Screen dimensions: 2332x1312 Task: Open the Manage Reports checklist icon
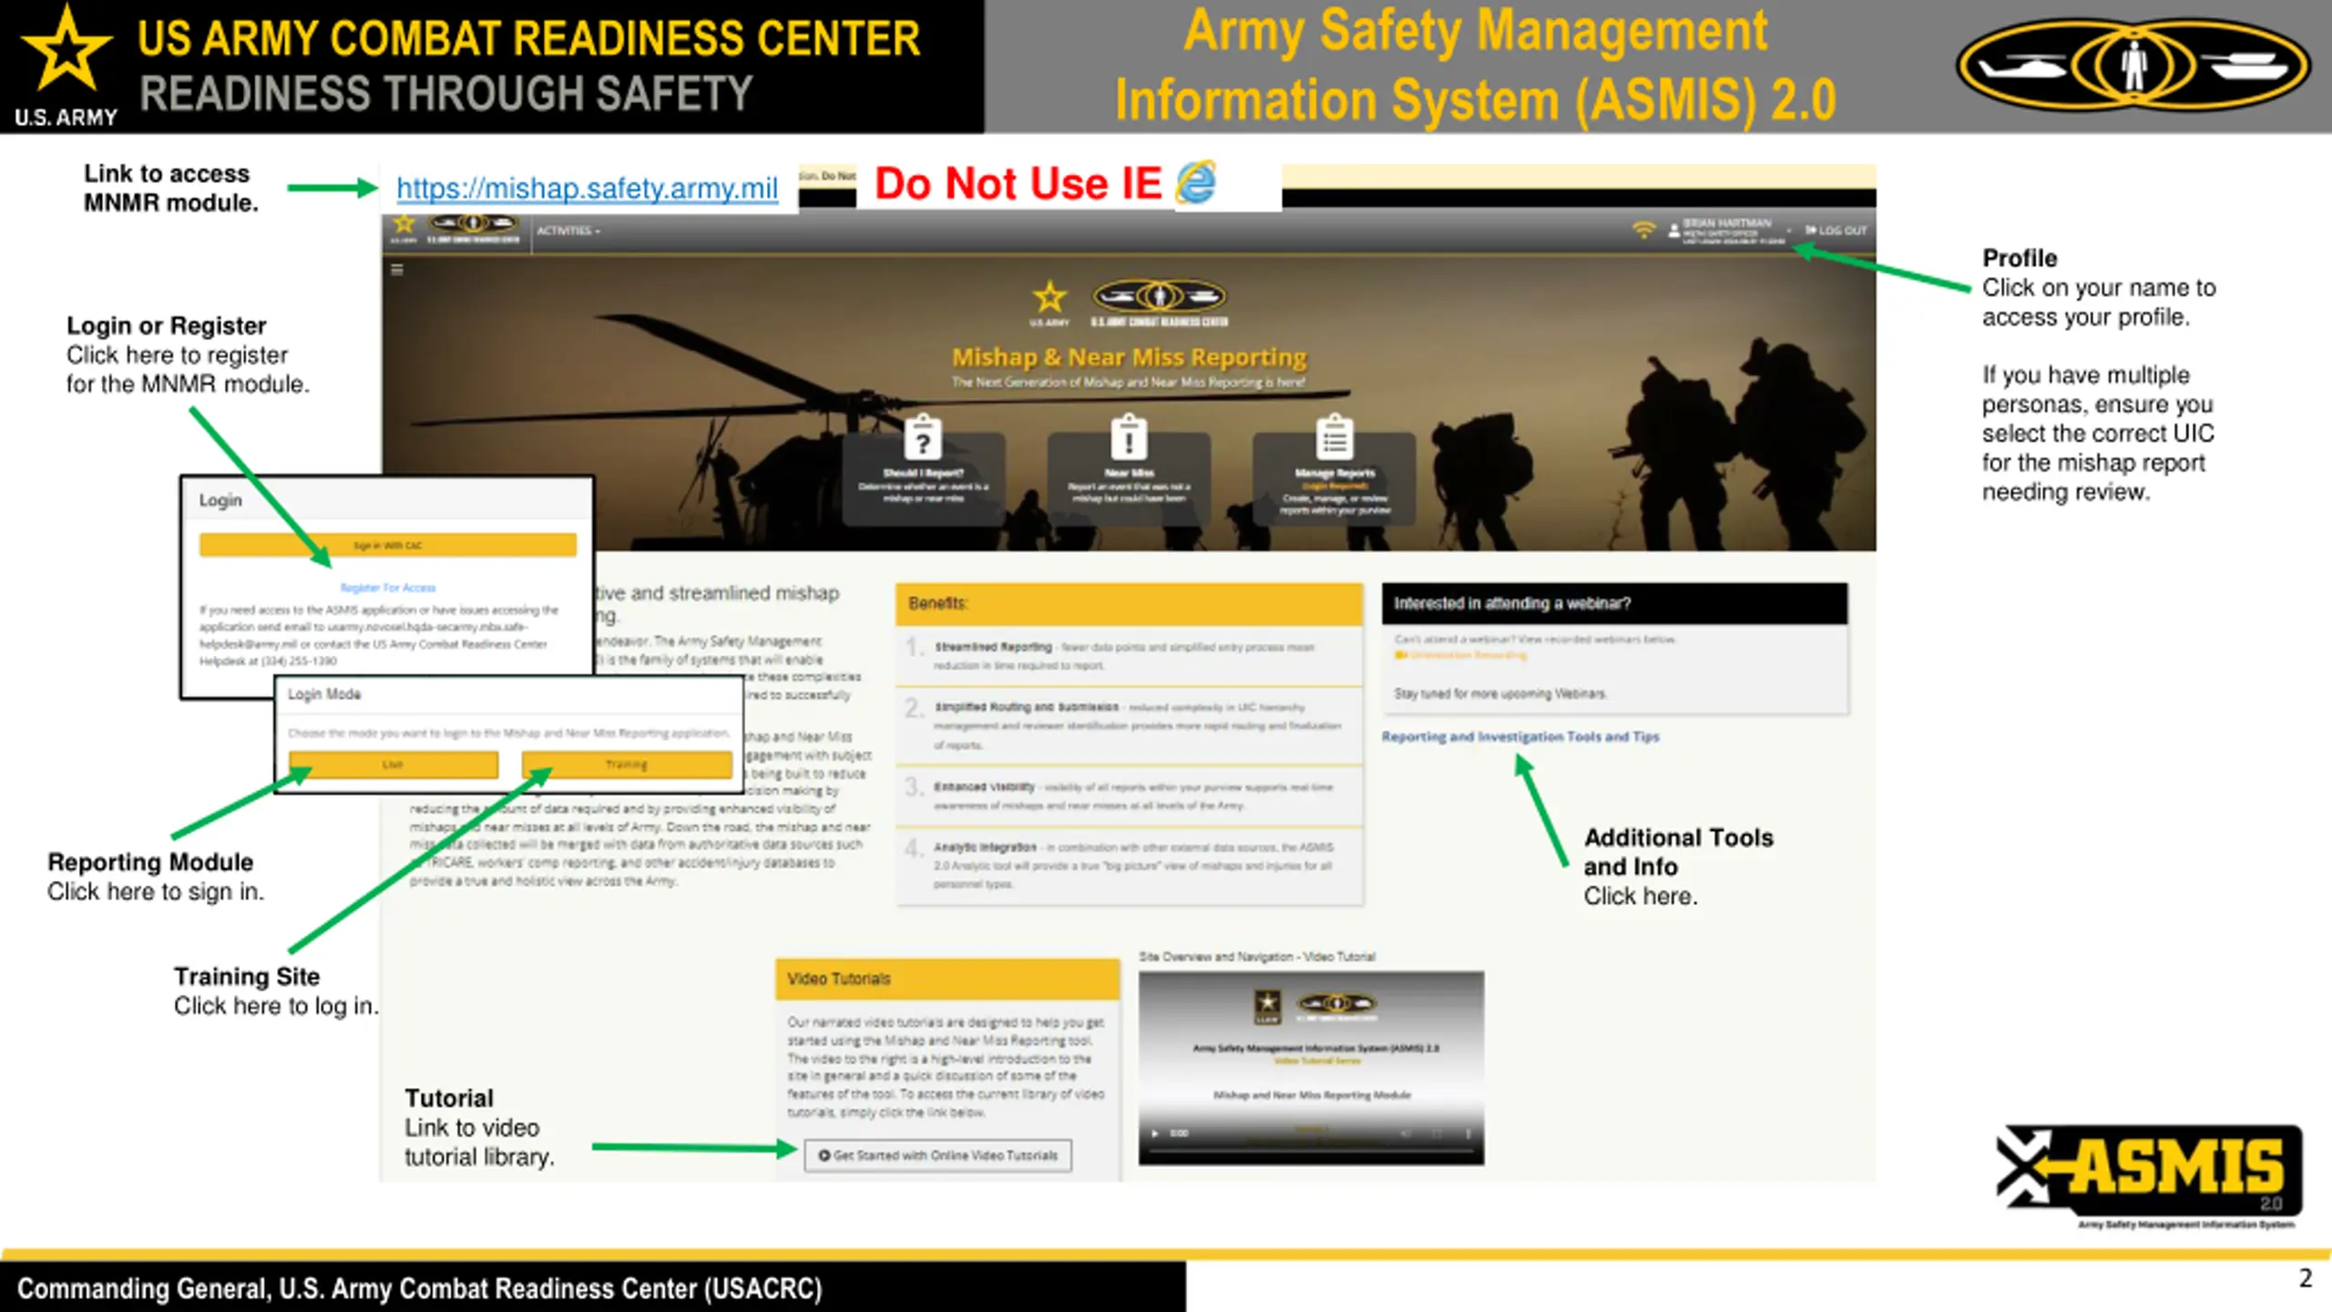(x=1335, y=438)
